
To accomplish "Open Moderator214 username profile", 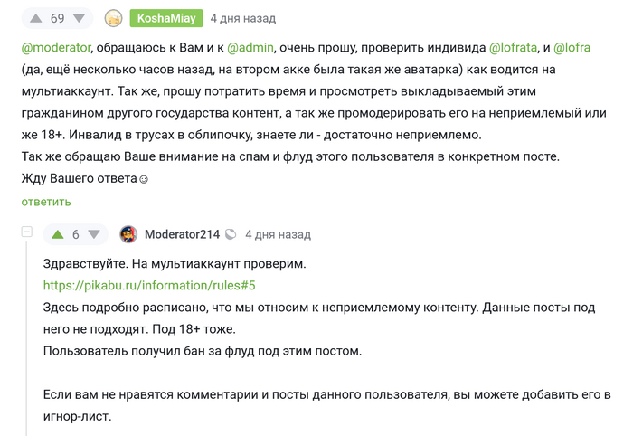I will click(182, 234).
